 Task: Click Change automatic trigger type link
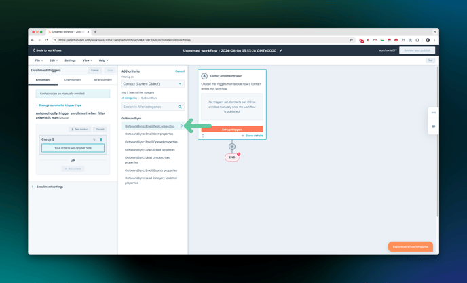(60, 105)
